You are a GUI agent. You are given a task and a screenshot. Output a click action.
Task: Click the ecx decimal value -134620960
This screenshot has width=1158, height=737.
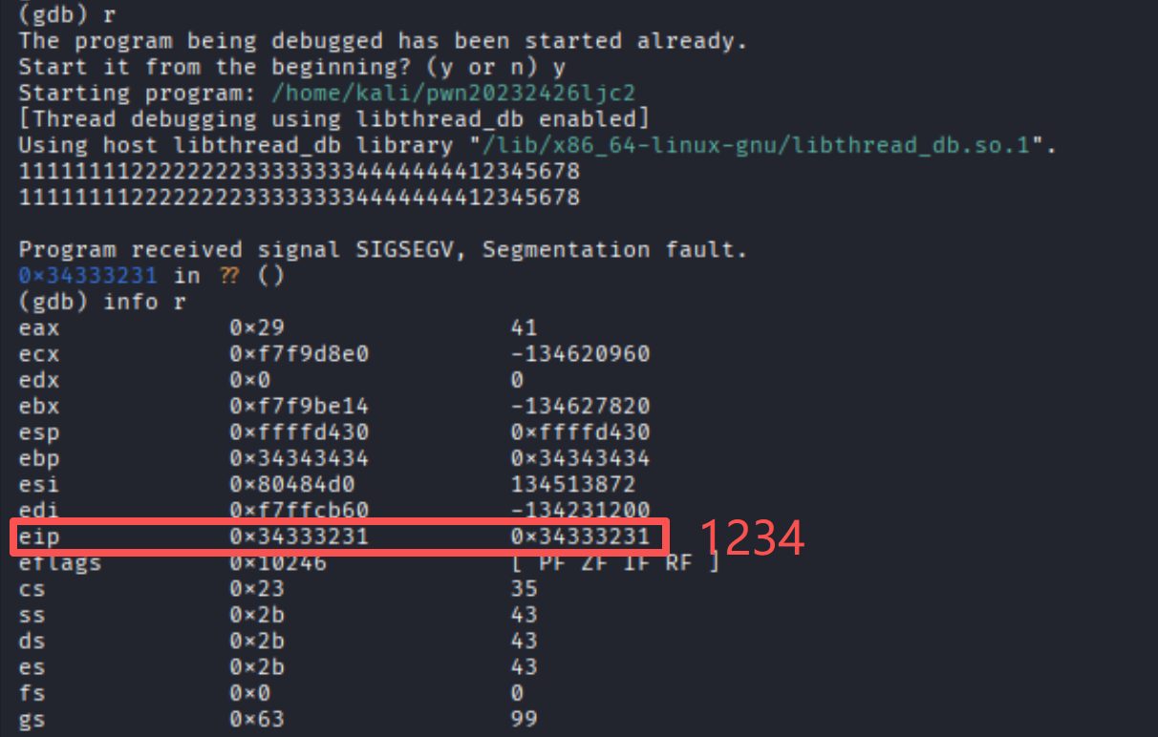click(581, 354)
